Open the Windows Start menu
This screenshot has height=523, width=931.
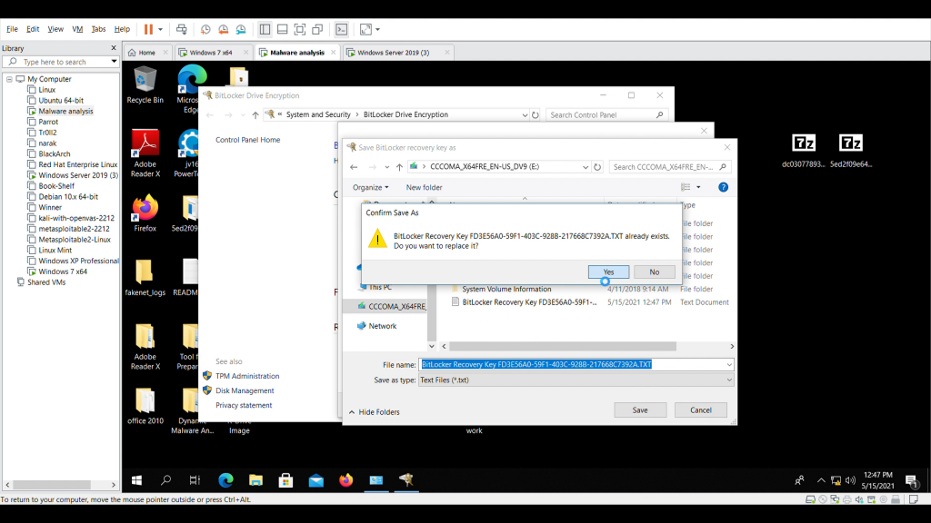(x=136, y=480)
